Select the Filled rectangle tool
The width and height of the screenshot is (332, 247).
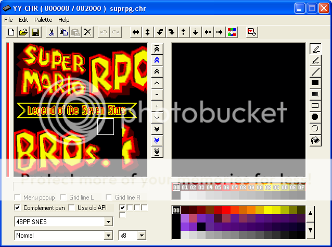pos(315,83)
